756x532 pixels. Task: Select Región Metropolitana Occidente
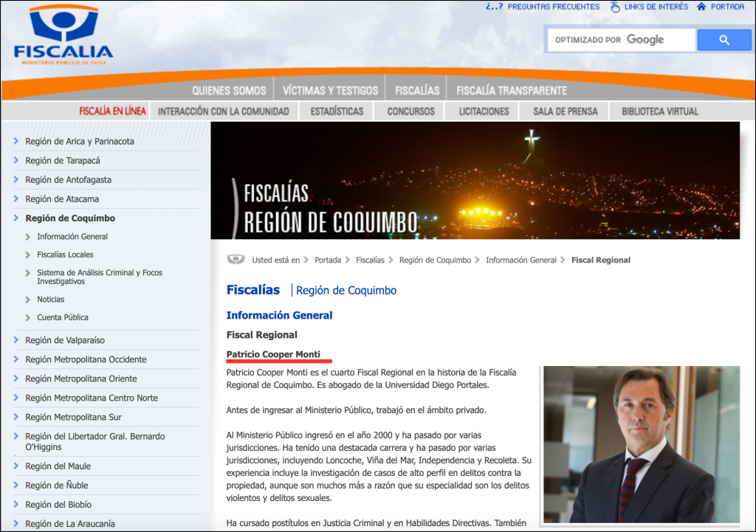[86, 359]
